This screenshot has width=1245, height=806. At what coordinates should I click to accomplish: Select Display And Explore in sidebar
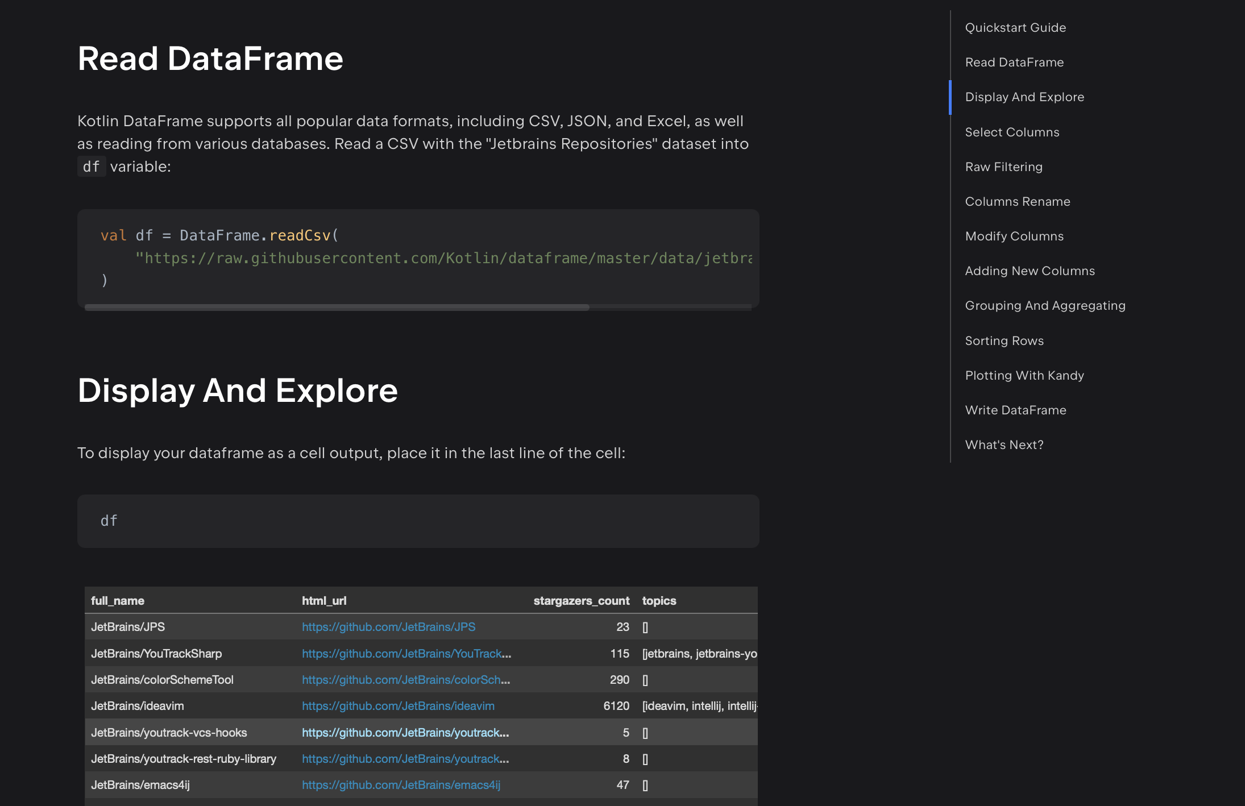click(1024, 97)
